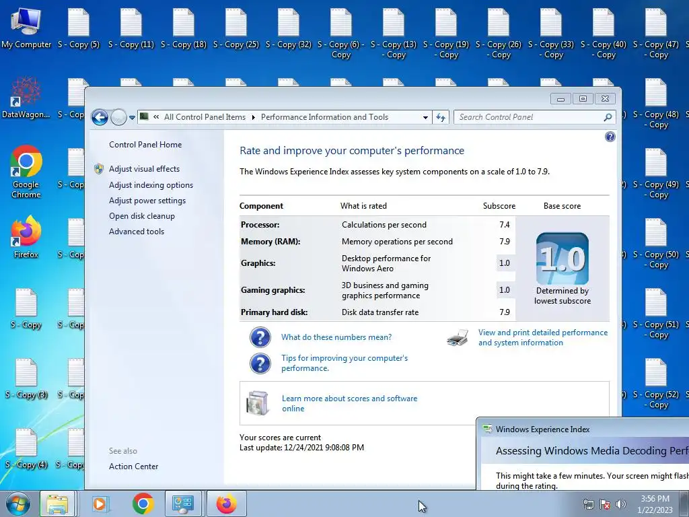Open tips for improving your computer's performance

(x=344, y=363)
